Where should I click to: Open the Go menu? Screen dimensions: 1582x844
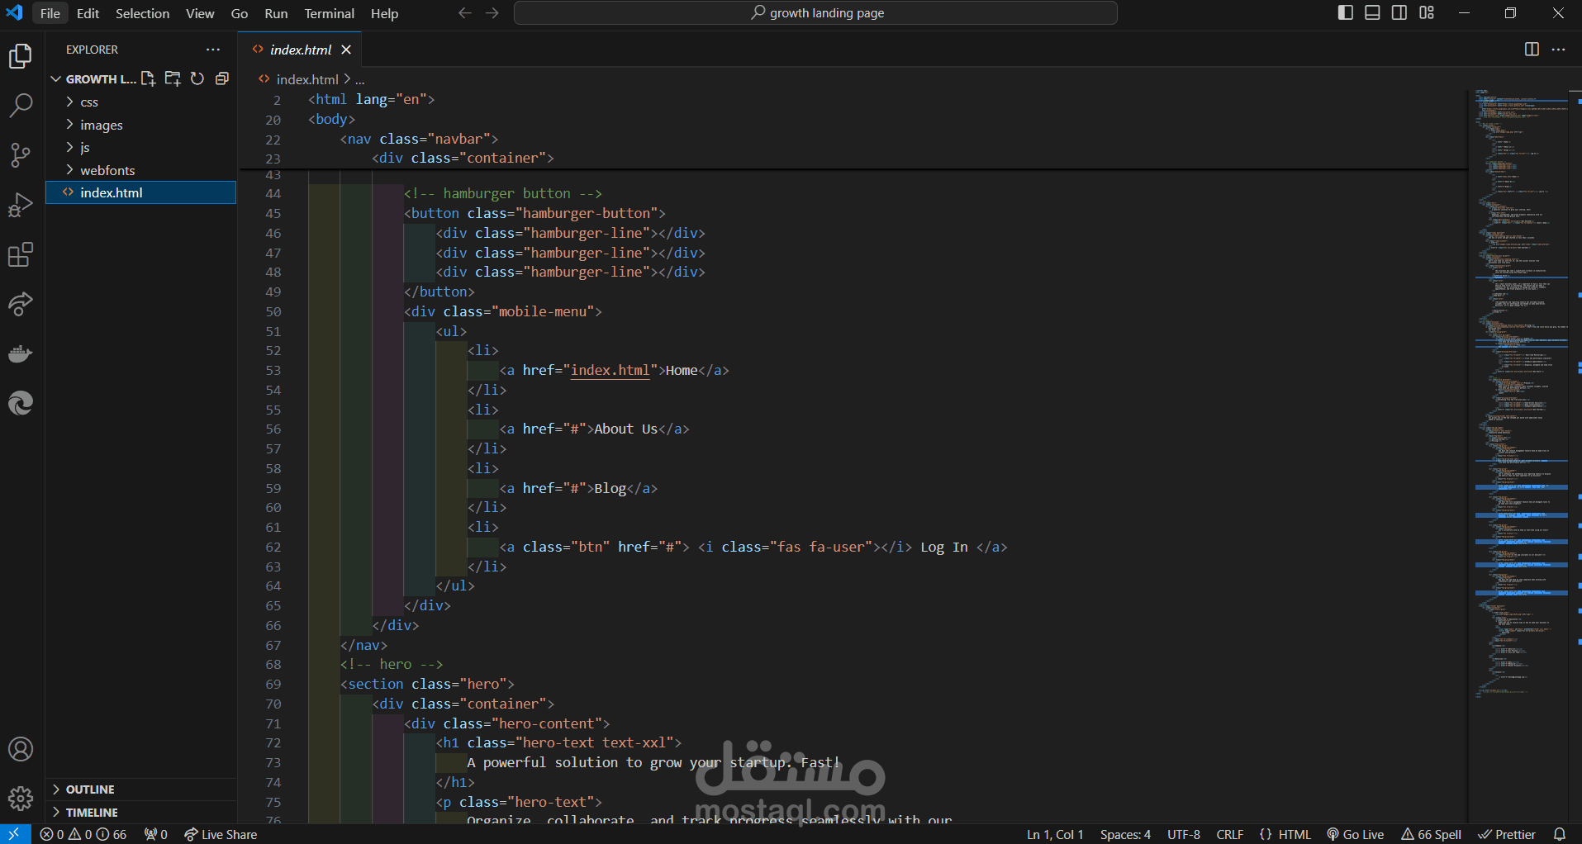(240, 13)
